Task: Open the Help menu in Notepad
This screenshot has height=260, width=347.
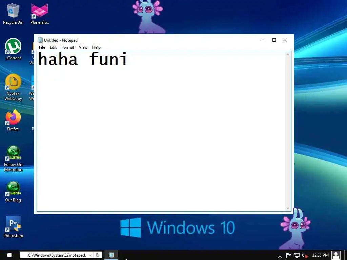Action: 96,47
